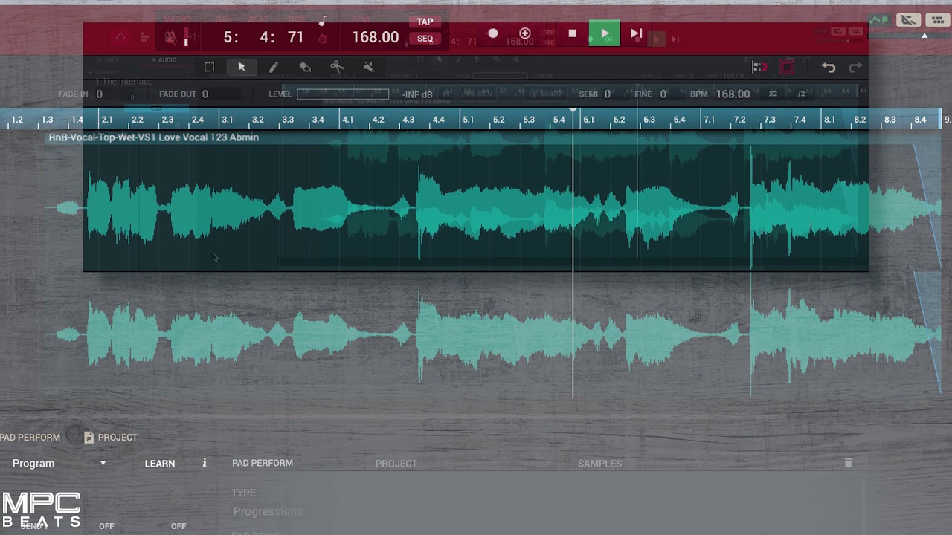Click the transport tempo value 168.00
This screenshot has width=952, height=535.
[x=376, y=37]
